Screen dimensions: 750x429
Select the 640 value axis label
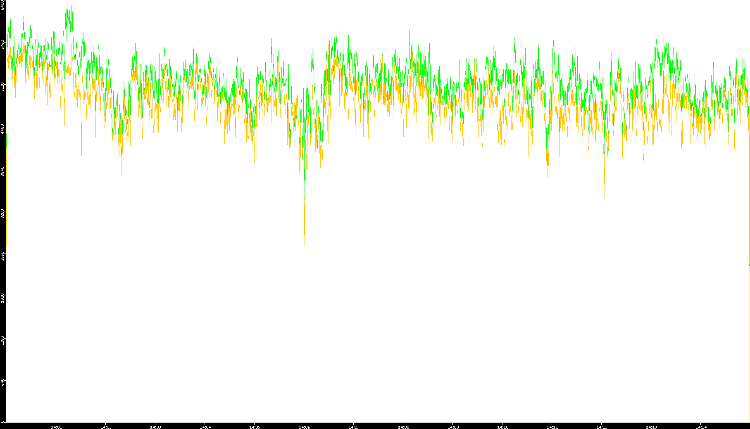click(2, 382)
